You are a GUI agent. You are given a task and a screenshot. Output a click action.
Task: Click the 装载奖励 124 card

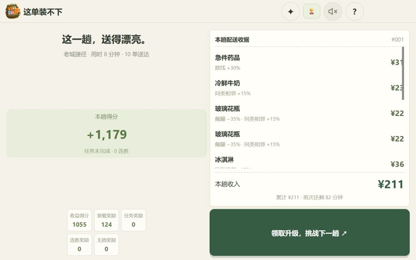pyautogui.click(x=106, y=220)
